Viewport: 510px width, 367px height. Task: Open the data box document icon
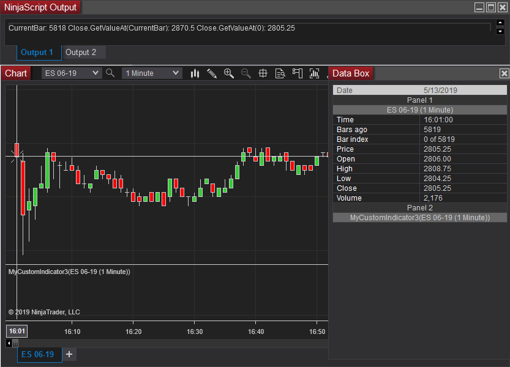pos(280,73)
